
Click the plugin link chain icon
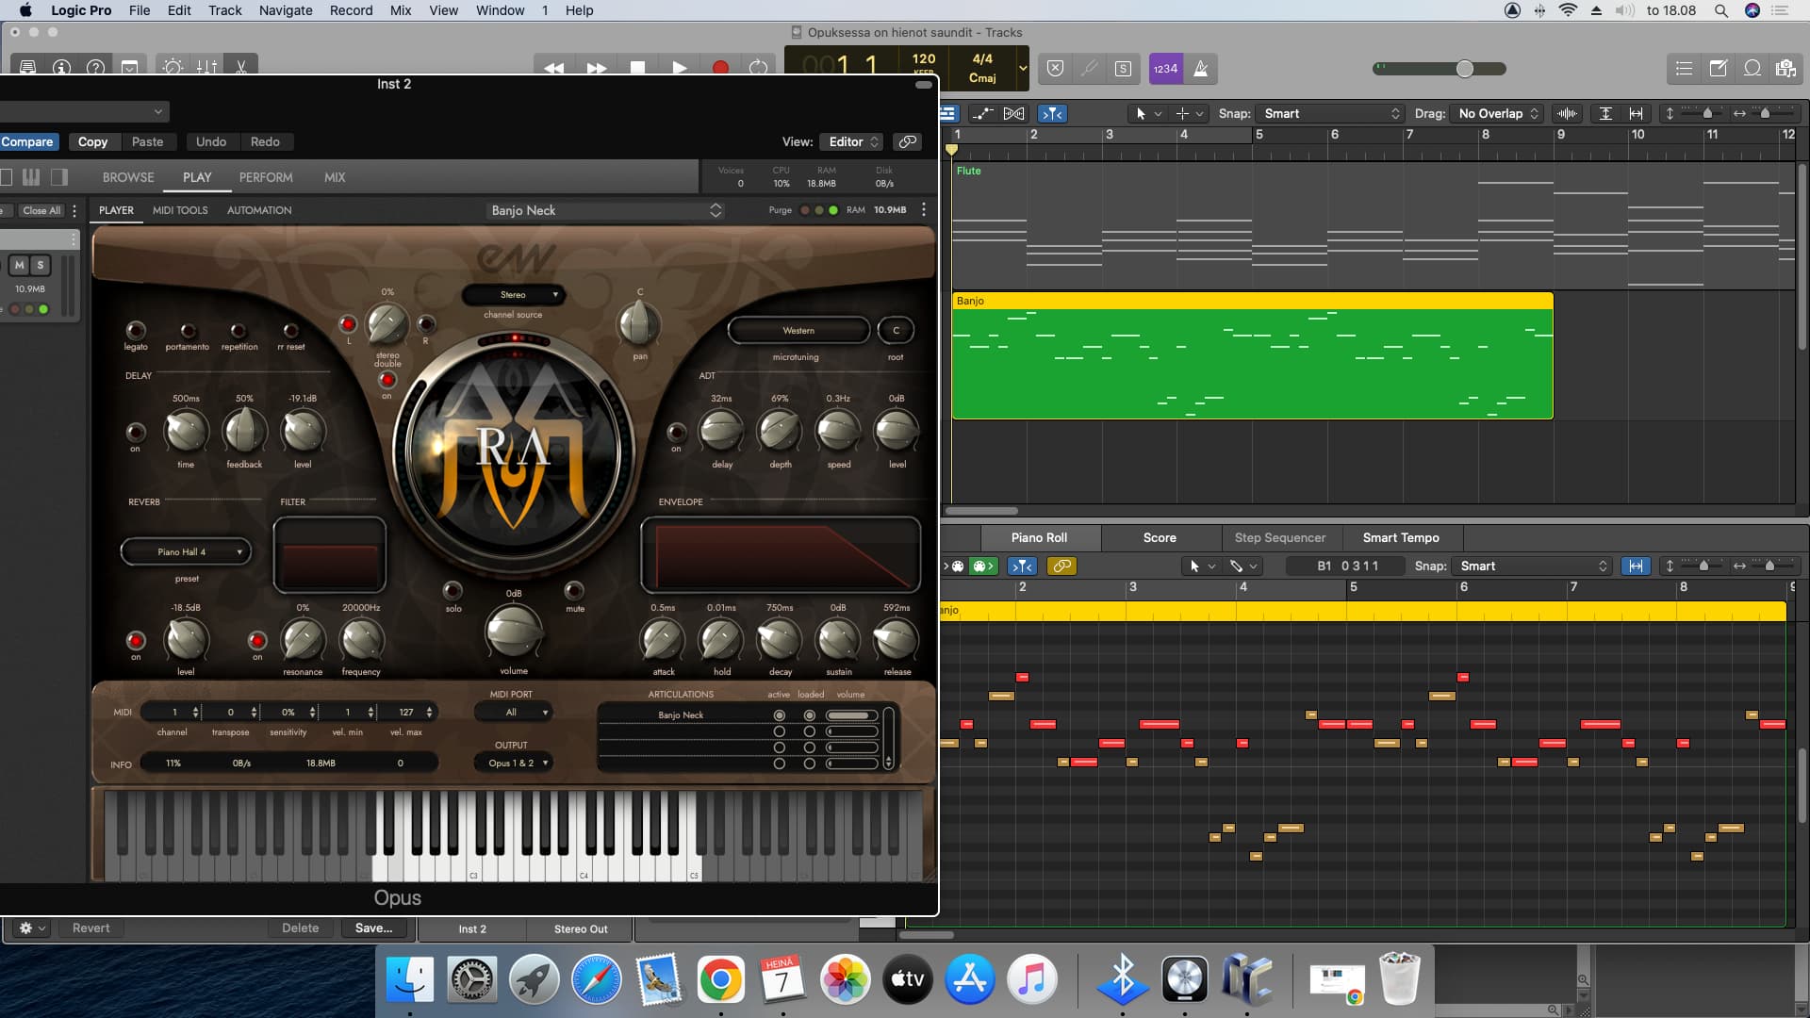(x=907, y=141)
